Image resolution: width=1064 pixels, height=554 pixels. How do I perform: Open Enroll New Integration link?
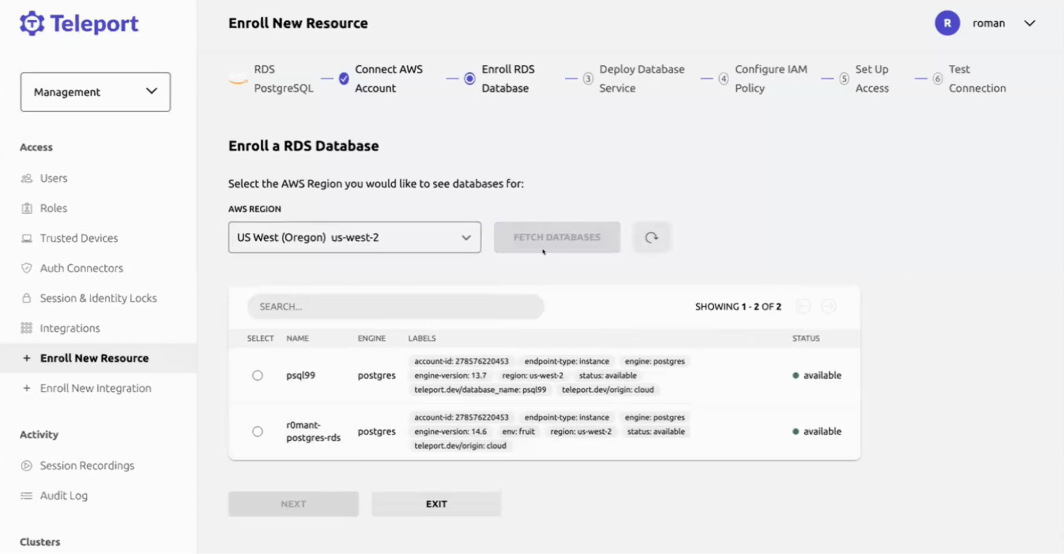pos(96,388)
